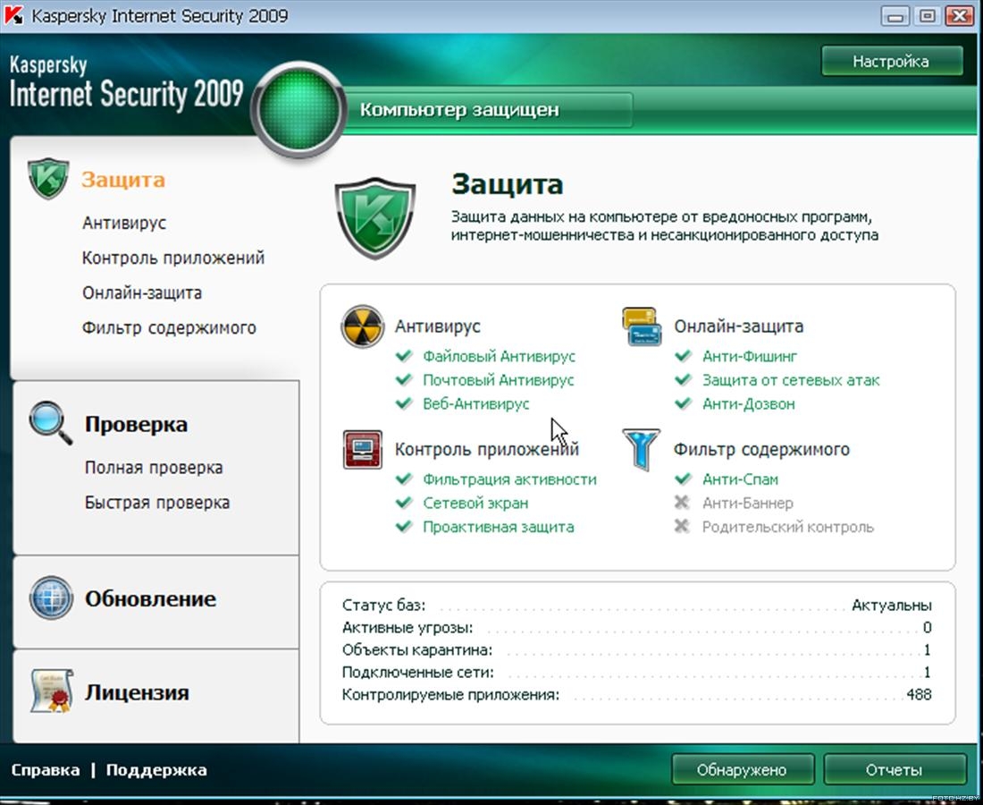Click the green shield icon beside Защита in sidebar
The height and width of the screenshot is (805, 983).
48,179
